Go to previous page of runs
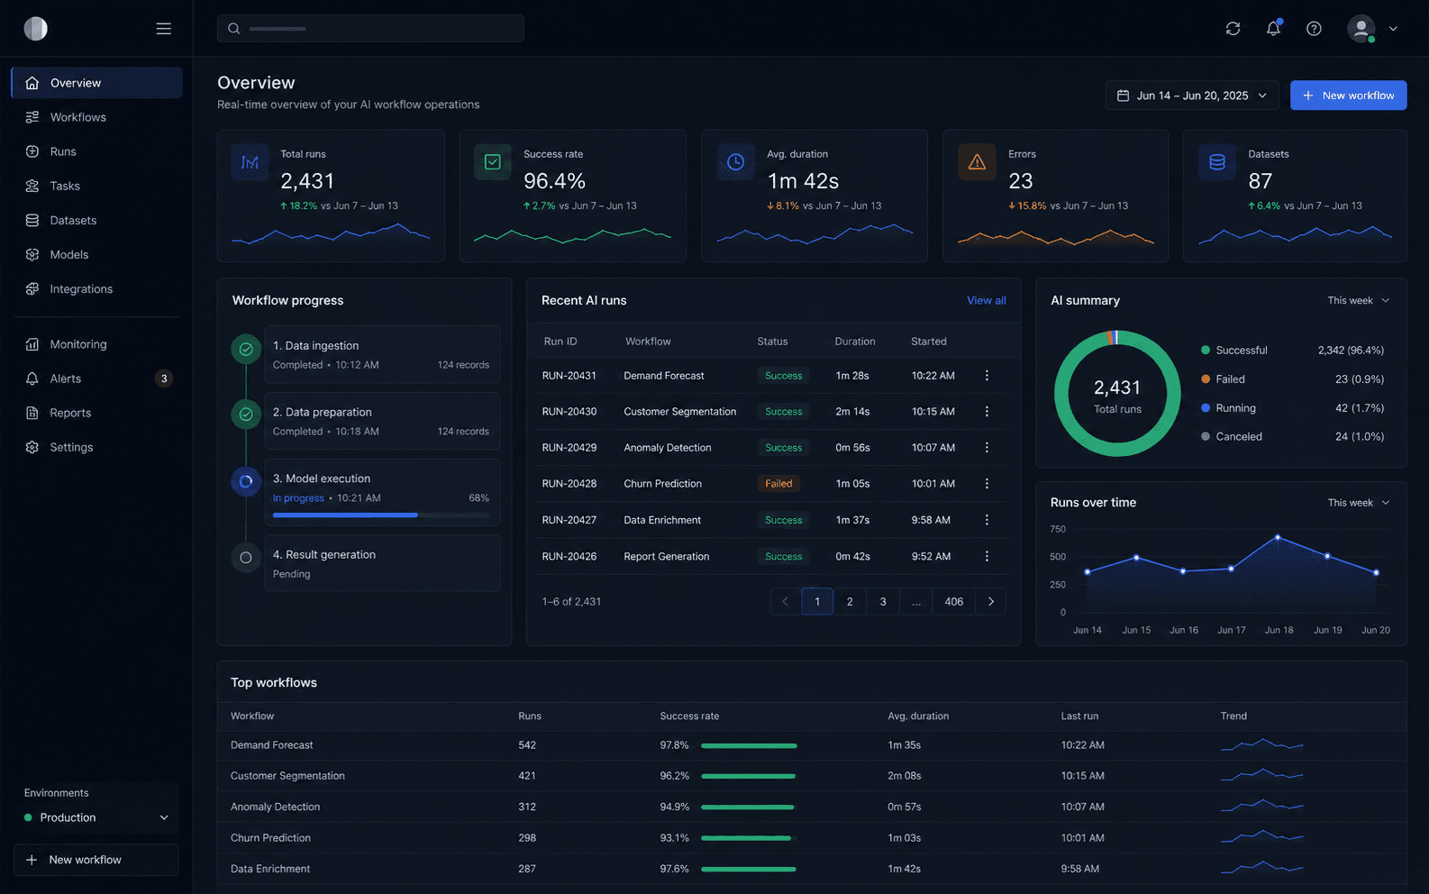1429x894 pixels. pyautogui.click(x=785, y=602)
